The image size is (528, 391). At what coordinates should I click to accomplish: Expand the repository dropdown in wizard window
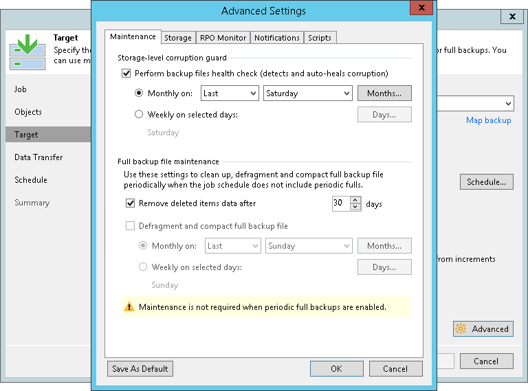coord(508,104)
